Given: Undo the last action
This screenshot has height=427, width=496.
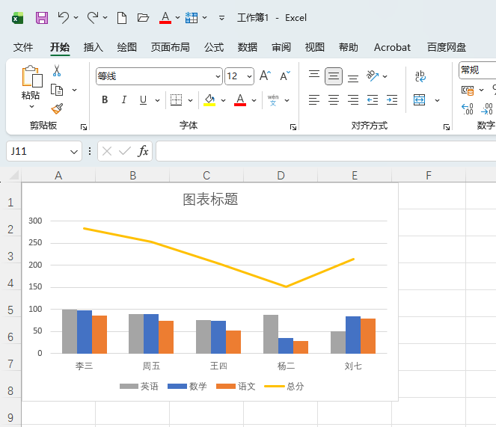Looking at the screenshot, I should pyautogui.click(x=64, y=18).
